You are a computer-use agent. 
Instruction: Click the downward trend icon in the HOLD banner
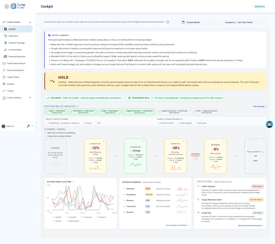click(x=52, y=81)
